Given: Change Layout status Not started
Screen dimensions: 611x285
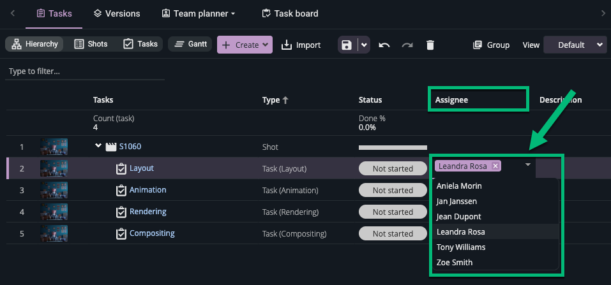Looking at the screenshot, I should 393,168.
